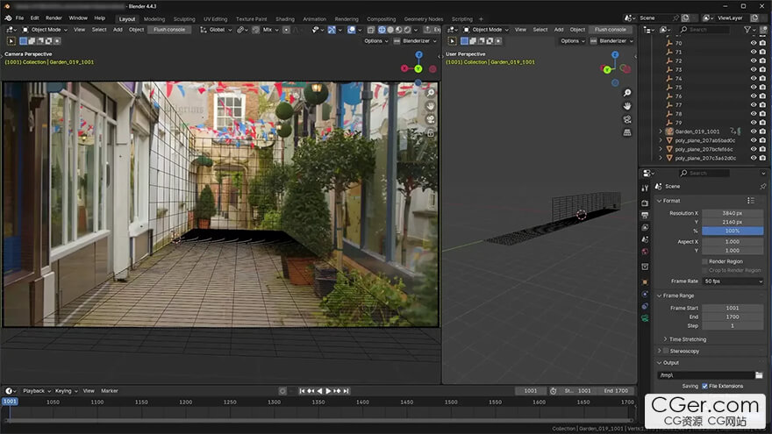Expand Garden_019_1001 in outliner
772x434 pixels.
(661, 132)
